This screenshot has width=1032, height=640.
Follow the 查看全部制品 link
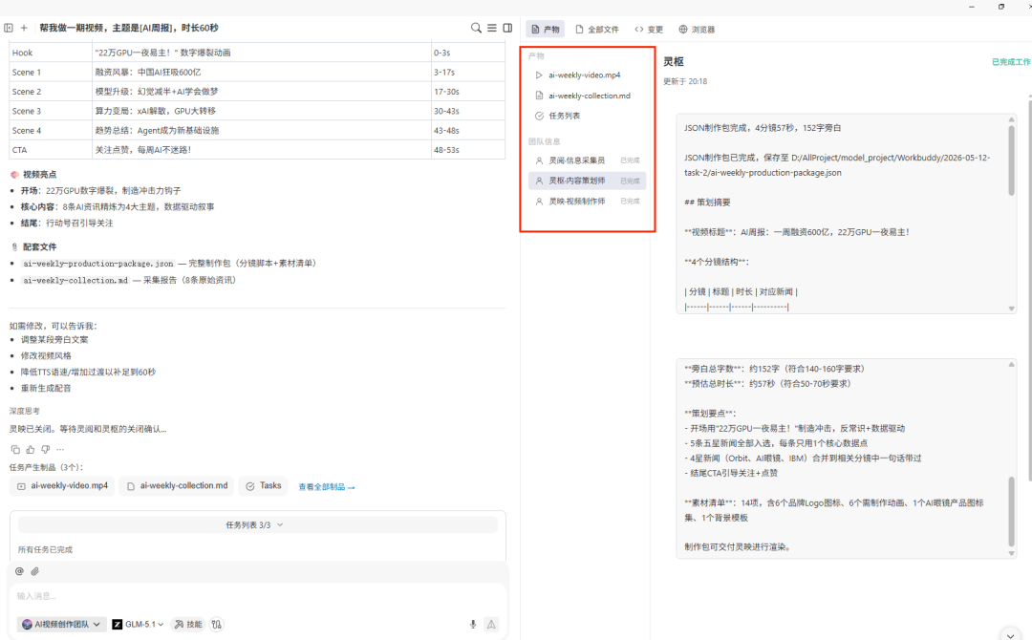(x=327, y=487)
